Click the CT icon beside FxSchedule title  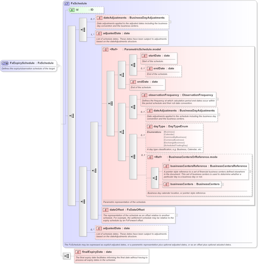(x=67, y=4)
